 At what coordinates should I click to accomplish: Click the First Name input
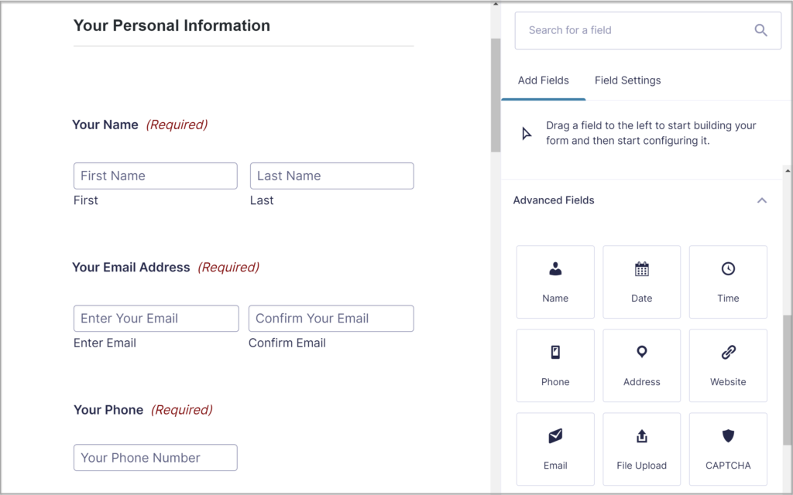155,176
